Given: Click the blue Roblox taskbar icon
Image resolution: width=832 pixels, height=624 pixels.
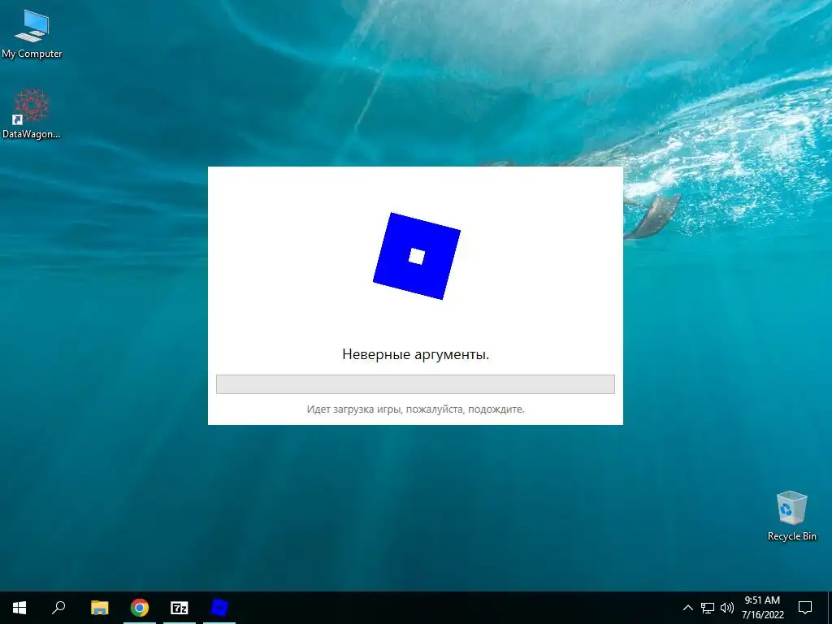Looking at the screenshot, I should pyautogui.click(x=219, y=608).
